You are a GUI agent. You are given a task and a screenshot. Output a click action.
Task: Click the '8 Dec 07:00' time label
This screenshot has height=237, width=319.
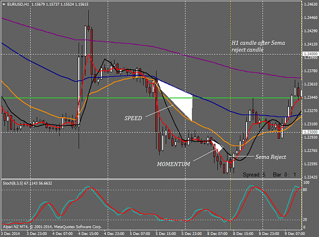[x=217, y=233]
